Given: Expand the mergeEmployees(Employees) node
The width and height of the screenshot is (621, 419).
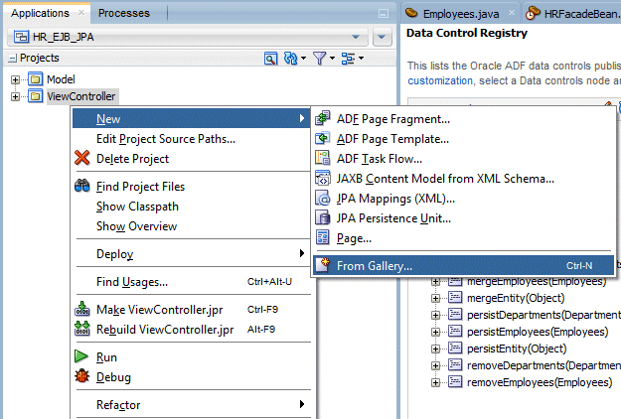Looking at the screenshot, I should (435, 282).
